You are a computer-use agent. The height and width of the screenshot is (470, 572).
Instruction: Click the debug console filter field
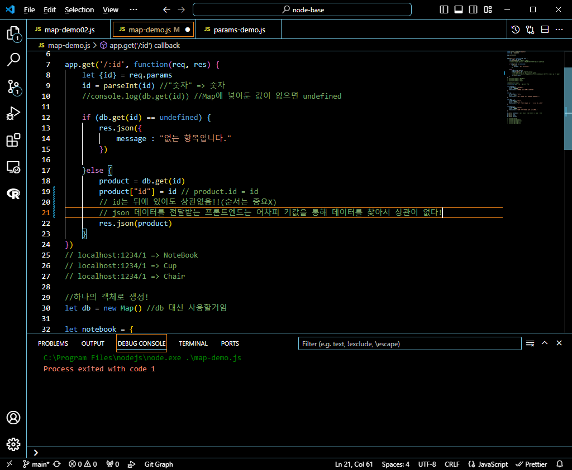pos(409,343)
